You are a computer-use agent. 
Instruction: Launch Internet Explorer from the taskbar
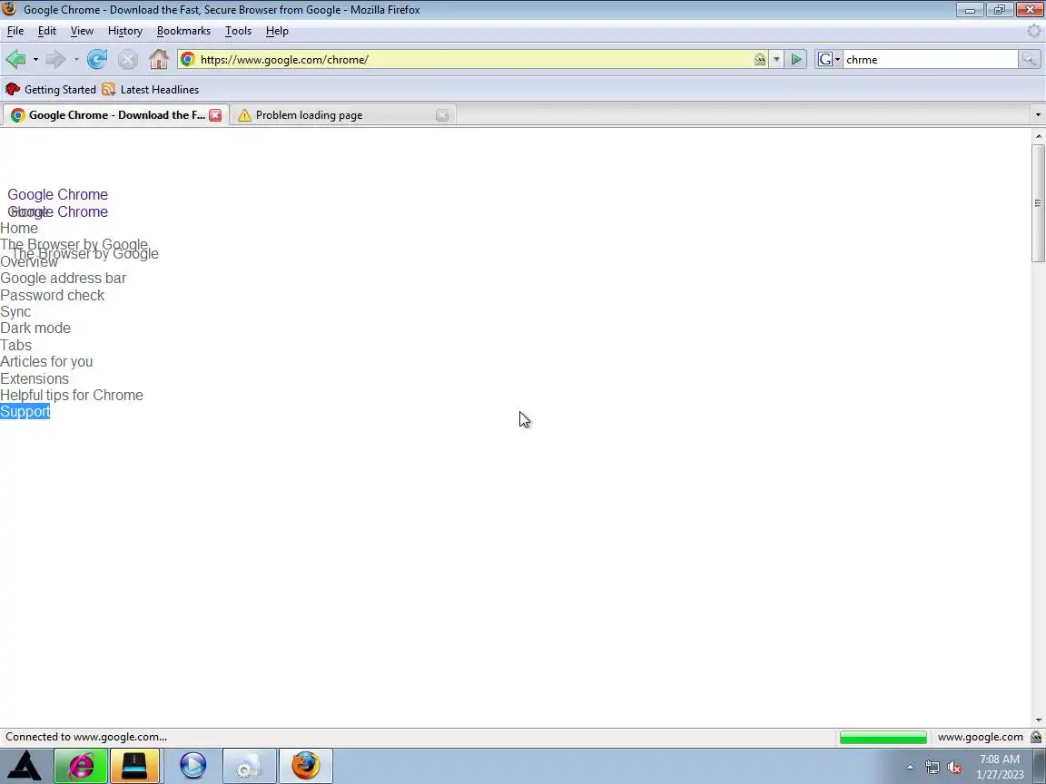click(x=80, y=765)
